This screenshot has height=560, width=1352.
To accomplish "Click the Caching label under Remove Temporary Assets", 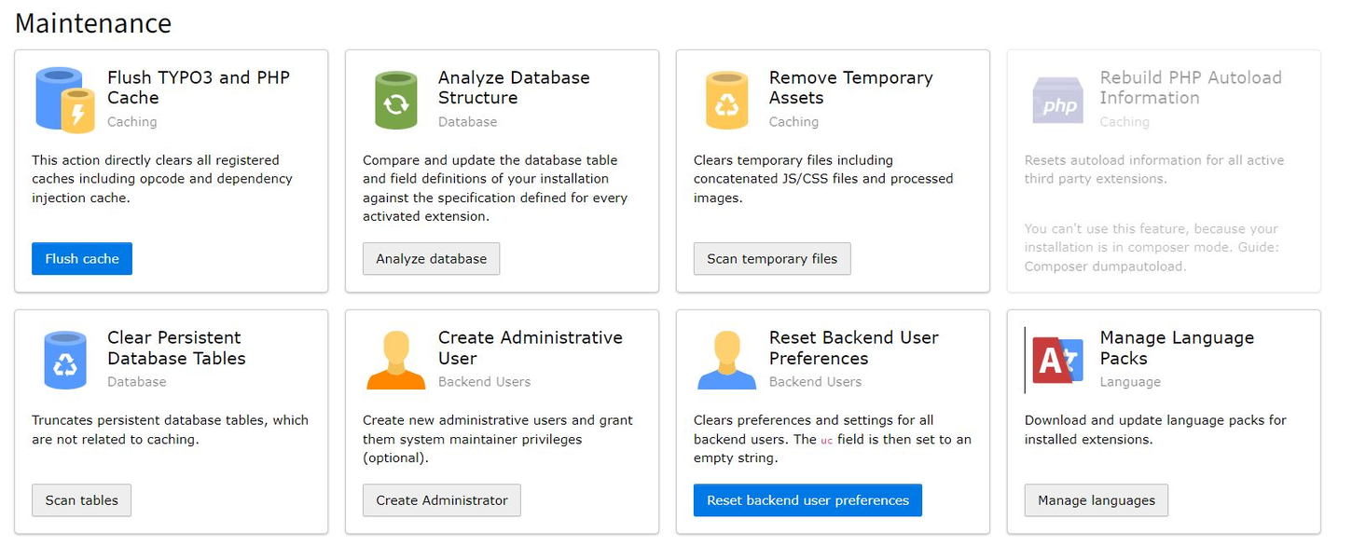I will (793, 122).
